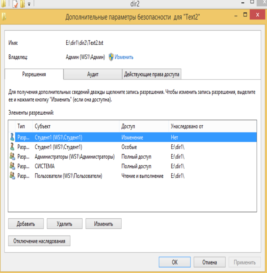This screenshot has height=273, width=267.
Task: Select the Пользователи (WS1\Пользователи) entry
Action: 132,175
